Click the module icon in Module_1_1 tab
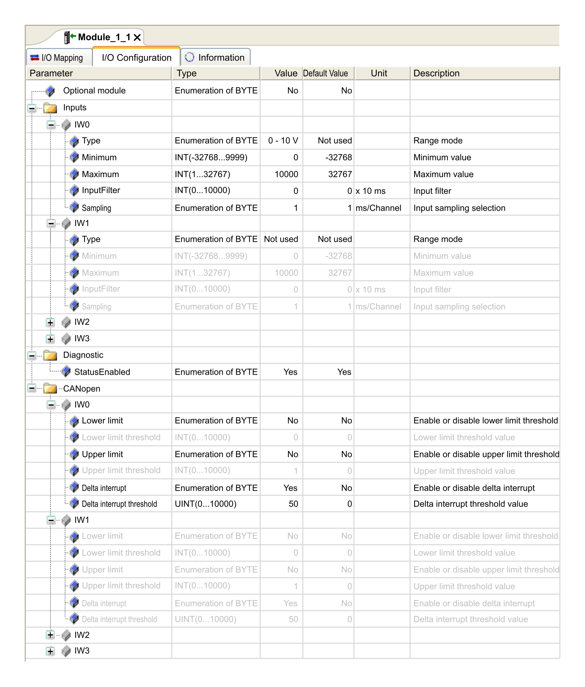 69,37
